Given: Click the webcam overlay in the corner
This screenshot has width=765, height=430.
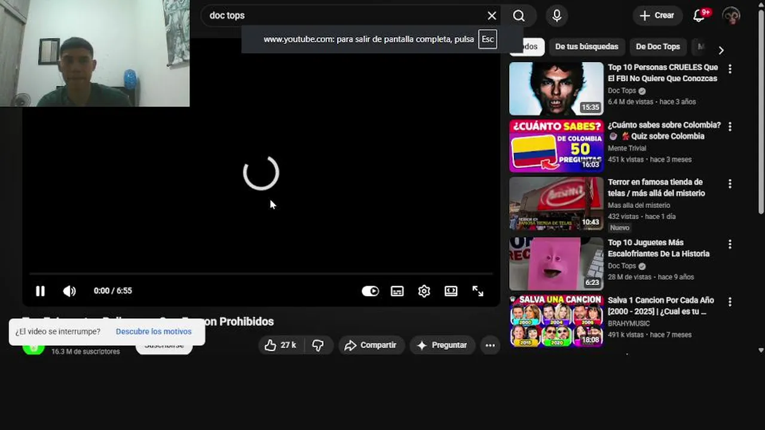Looking at the screenshot, I should 95,53.
